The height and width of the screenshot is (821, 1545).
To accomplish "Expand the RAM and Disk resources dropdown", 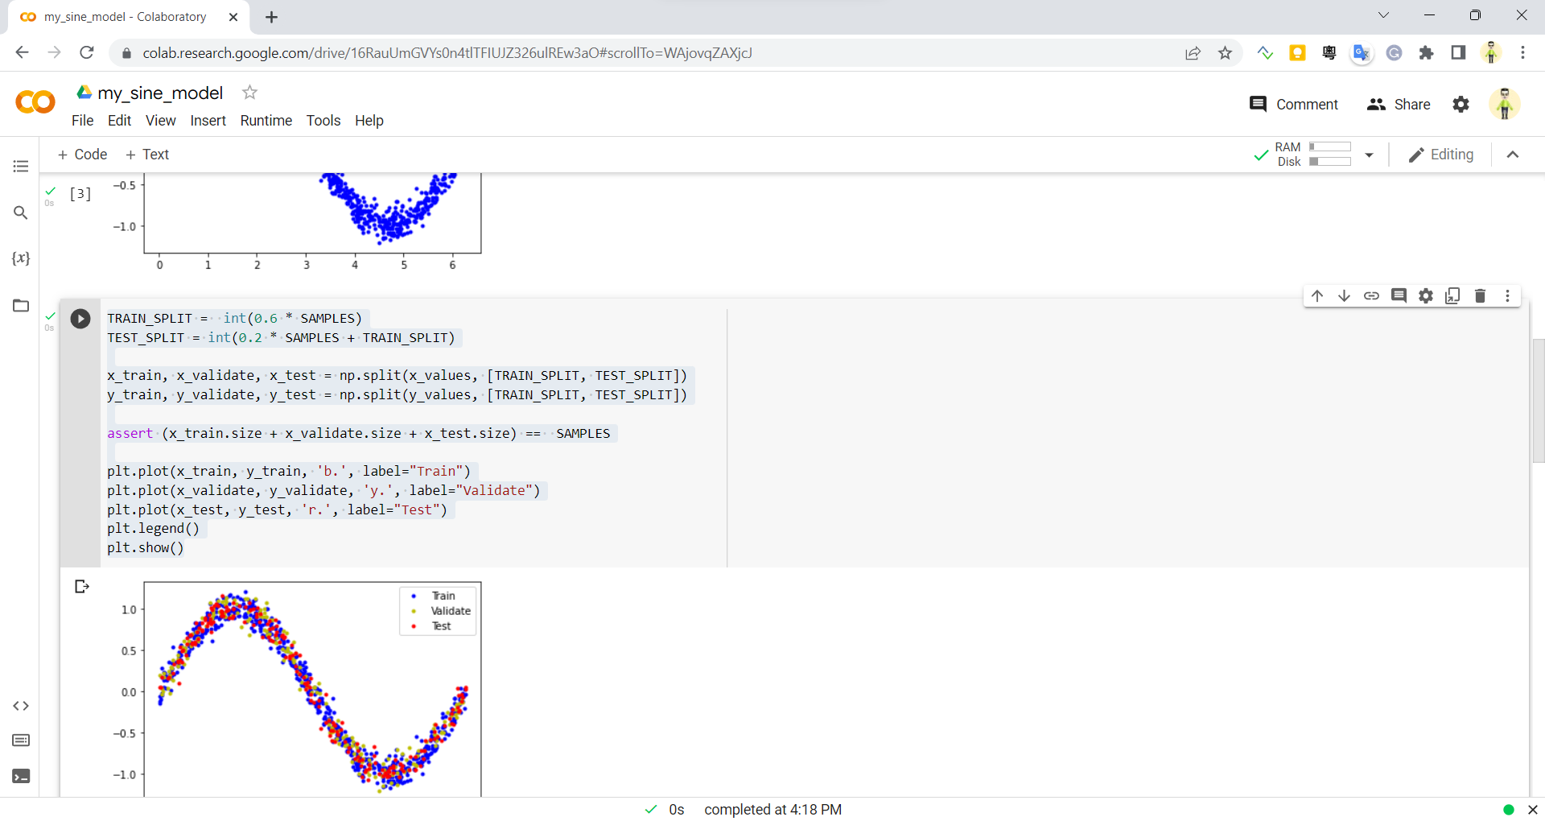I will click(x=1369, y=155).
